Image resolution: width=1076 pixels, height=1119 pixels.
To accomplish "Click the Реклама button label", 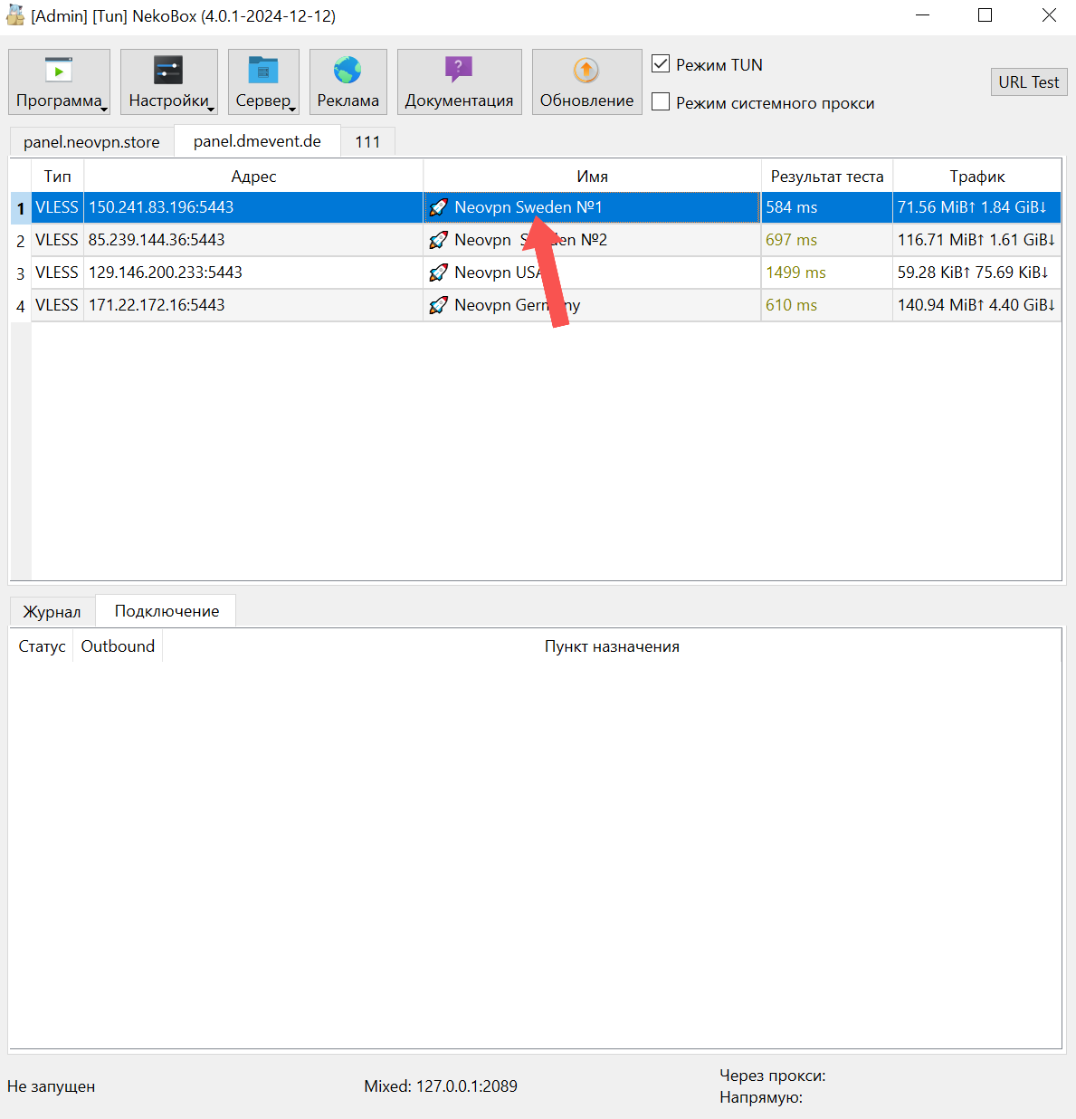I will 348,100.
